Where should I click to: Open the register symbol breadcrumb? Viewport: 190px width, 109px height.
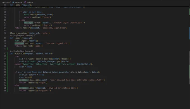(30, 2)
